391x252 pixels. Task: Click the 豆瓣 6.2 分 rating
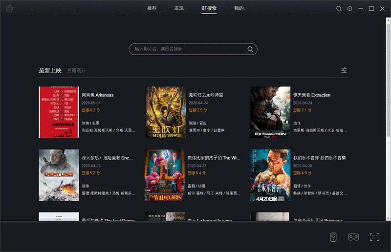pyautogui.click(x=91, y=110)
